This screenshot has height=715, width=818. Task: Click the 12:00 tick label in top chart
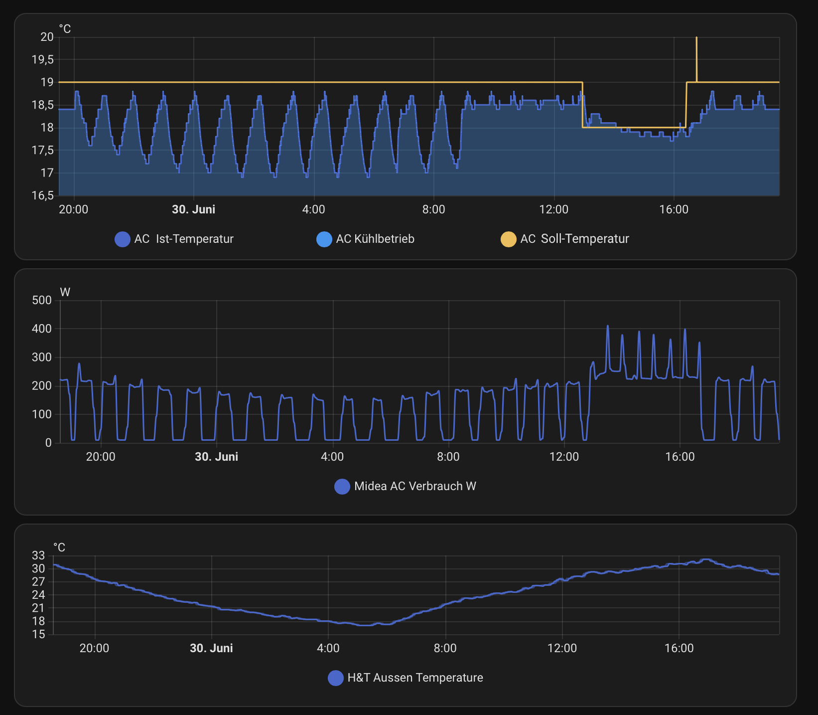click(553, 209)
